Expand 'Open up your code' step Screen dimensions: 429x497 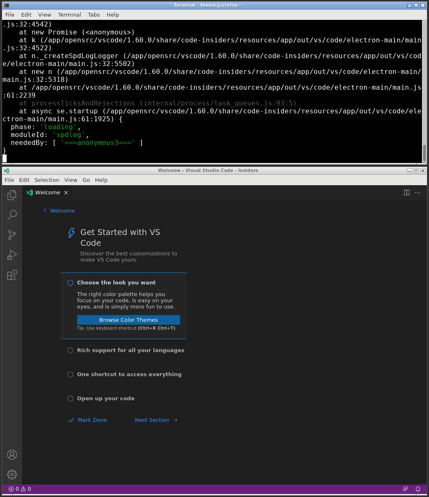click(106, 399)
